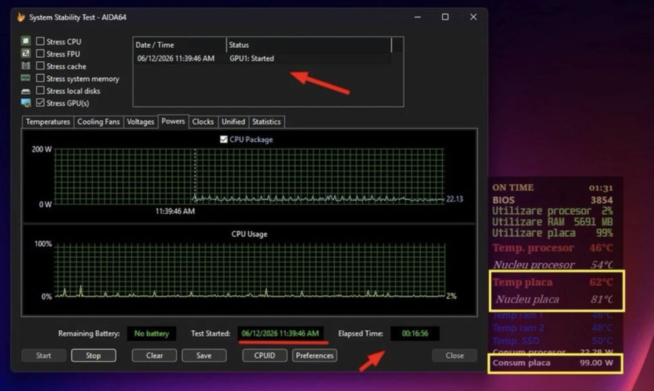Click the FPU icon beside Stress FPU
Image resolution: width=654 pixels, height=391 pixels.
(x=26, y=54)
